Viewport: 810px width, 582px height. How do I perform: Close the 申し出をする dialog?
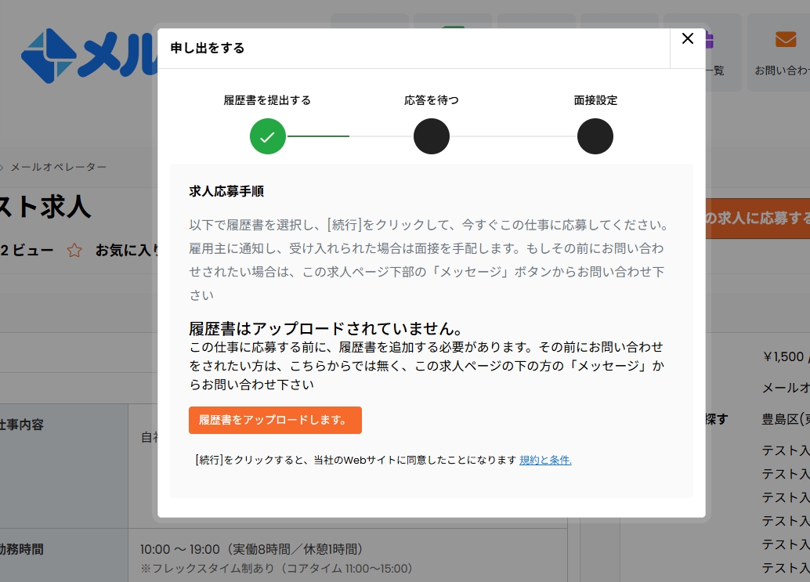688,38
